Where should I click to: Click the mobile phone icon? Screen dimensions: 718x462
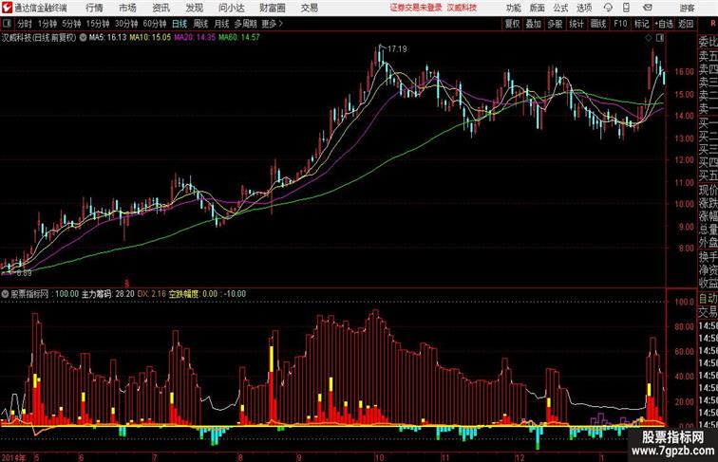click(627, 8)
